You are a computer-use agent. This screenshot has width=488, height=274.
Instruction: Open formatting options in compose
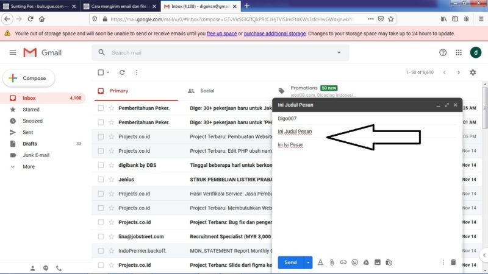tap(320, 262)
